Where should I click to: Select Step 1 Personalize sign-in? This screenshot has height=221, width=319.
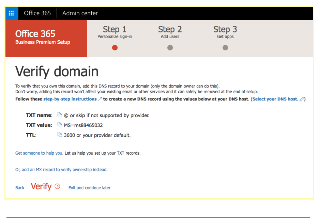115,32
